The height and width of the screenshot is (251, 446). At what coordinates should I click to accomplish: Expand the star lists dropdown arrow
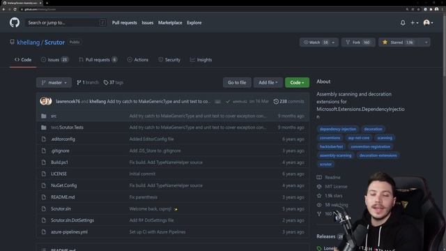(426, 43)
